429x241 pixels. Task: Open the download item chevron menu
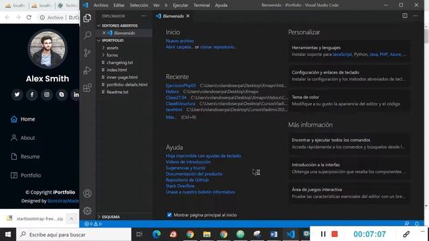(x=72, y=219)
